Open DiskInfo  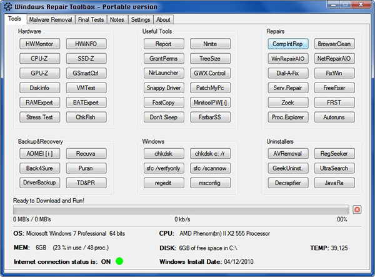[x=39, y=88]
